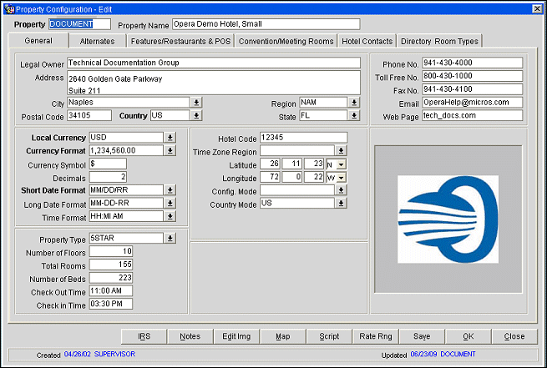Close the Property Configuration window
The width and height of the screenshot is (547, 368).
(x=537, y=8)
